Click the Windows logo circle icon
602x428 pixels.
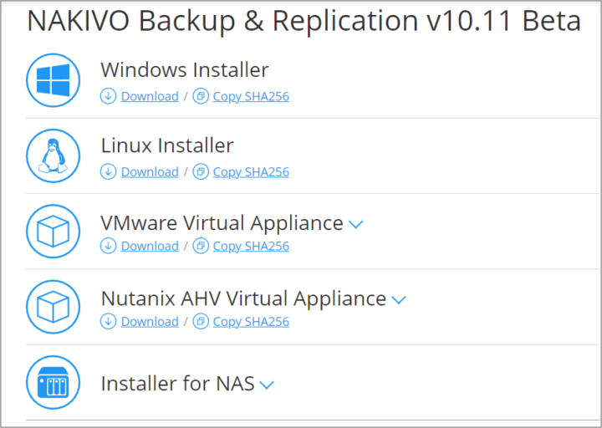click(53, 80)
